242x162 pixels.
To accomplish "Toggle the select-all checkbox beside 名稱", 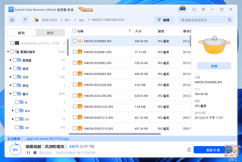I will click(74, 31).
